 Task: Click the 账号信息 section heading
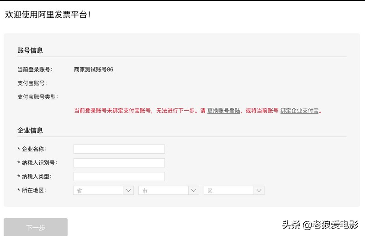pyautogui.click(x=30, y=50)
